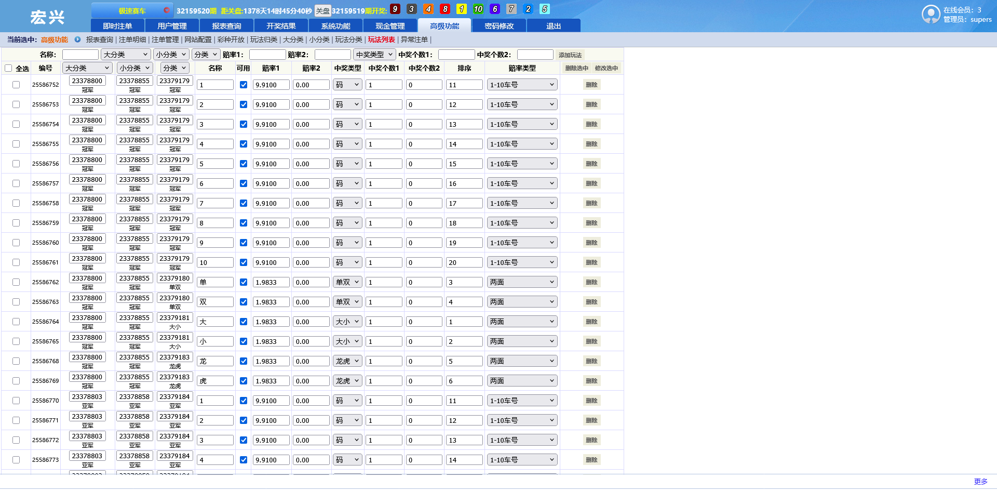
Task: Tick the 全选 select-all checkbox
Action: 8,68
